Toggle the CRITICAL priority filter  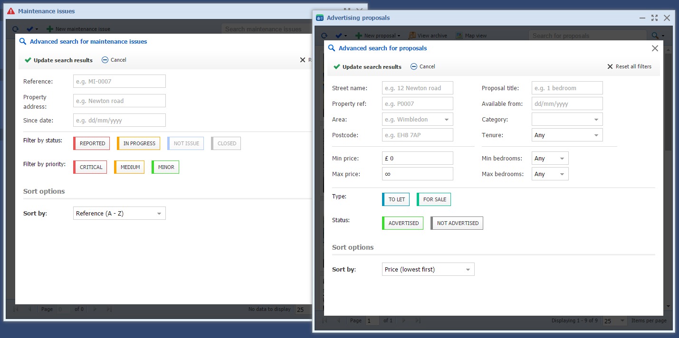pyautogui.click(x=90, y=167)
